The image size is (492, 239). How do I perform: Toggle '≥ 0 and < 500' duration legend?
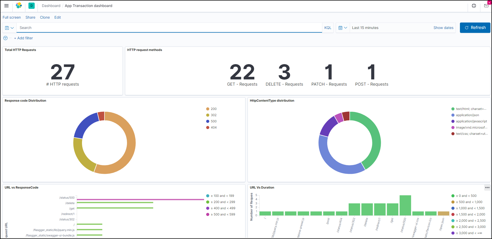(x=464, y=196)
